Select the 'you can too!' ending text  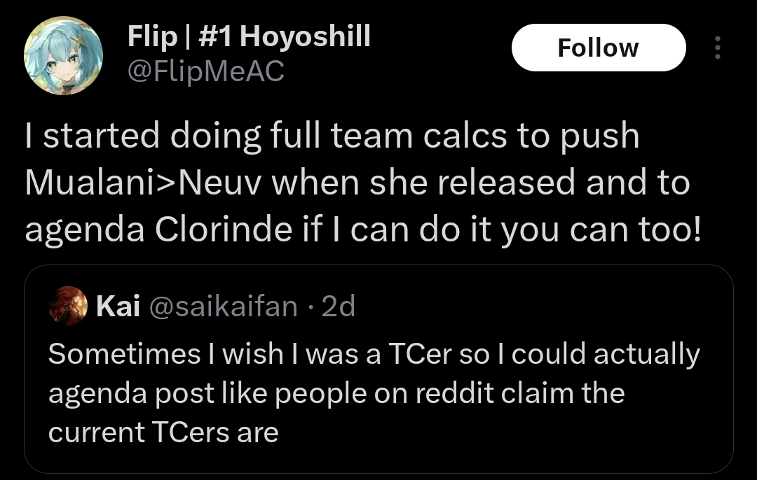(x=601, y=230)
